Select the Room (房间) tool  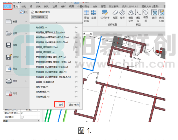(154, 14)
